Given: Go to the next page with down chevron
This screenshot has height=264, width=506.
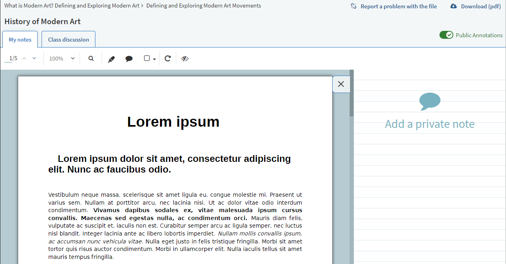Looking at the screenshot, I should click(34, 59).
